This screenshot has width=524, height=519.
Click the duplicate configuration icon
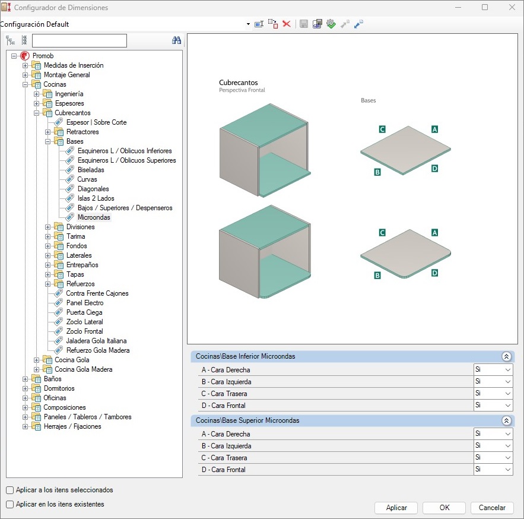(272, 24)
